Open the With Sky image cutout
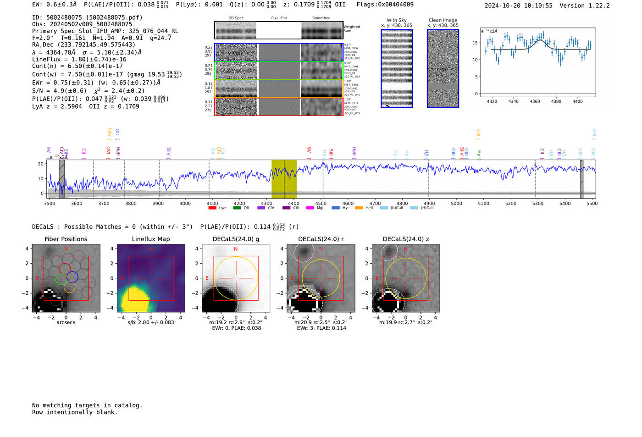Image resolution: width=642 pixels, height=437 pixels. tap(397, 68)
